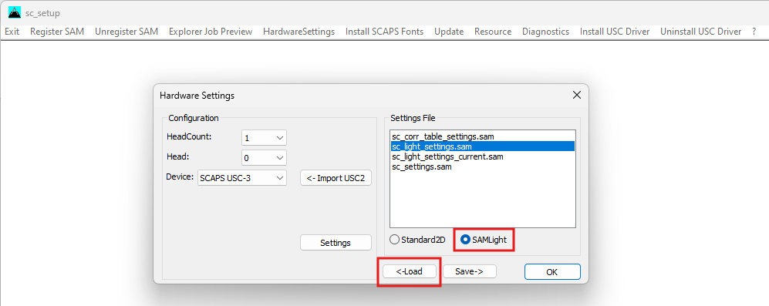Open the Update menu
Viewport: 769px width, 306px height.
pos(449,32)
